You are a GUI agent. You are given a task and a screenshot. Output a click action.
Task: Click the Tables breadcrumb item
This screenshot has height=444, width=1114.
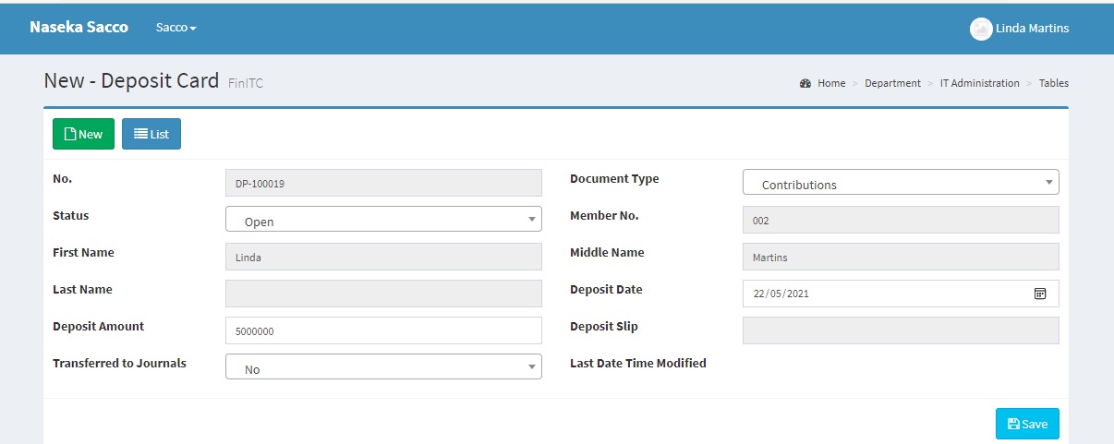tap(1053, 83)
